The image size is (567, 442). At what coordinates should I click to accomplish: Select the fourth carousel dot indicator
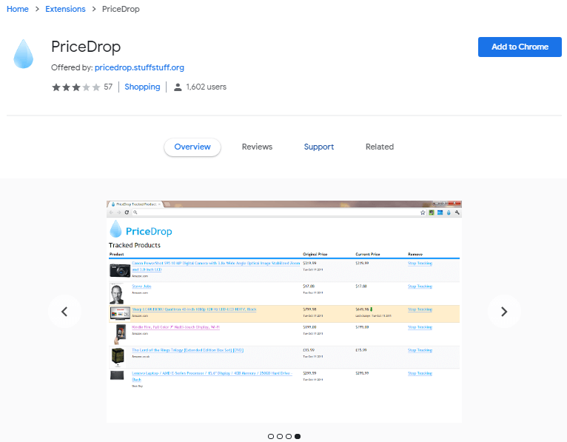pos(298,436)
